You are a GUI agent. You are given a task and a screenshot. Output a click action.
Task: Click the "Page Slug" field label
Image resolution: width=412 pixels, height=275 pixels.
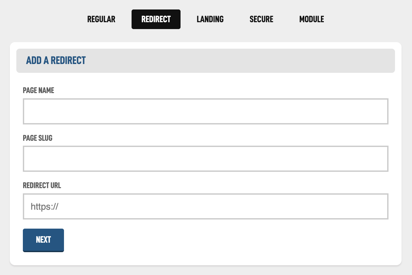(x=38, y=138)
